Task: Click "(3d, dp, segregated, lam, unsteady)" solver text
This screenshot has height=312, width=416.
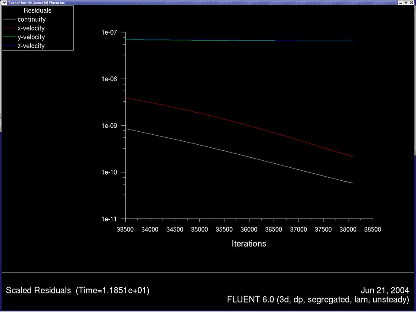Action: click(342, 300)
